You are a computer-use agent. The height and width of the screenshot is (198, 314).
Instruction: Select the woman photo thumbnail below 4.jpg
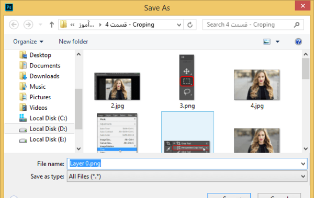pyautogui.click(x=257, y=141)
